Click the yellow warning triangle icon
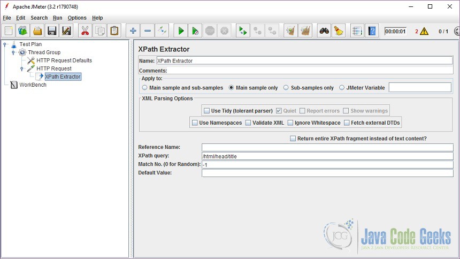This screenshot has height=259, width=460. 424,31
